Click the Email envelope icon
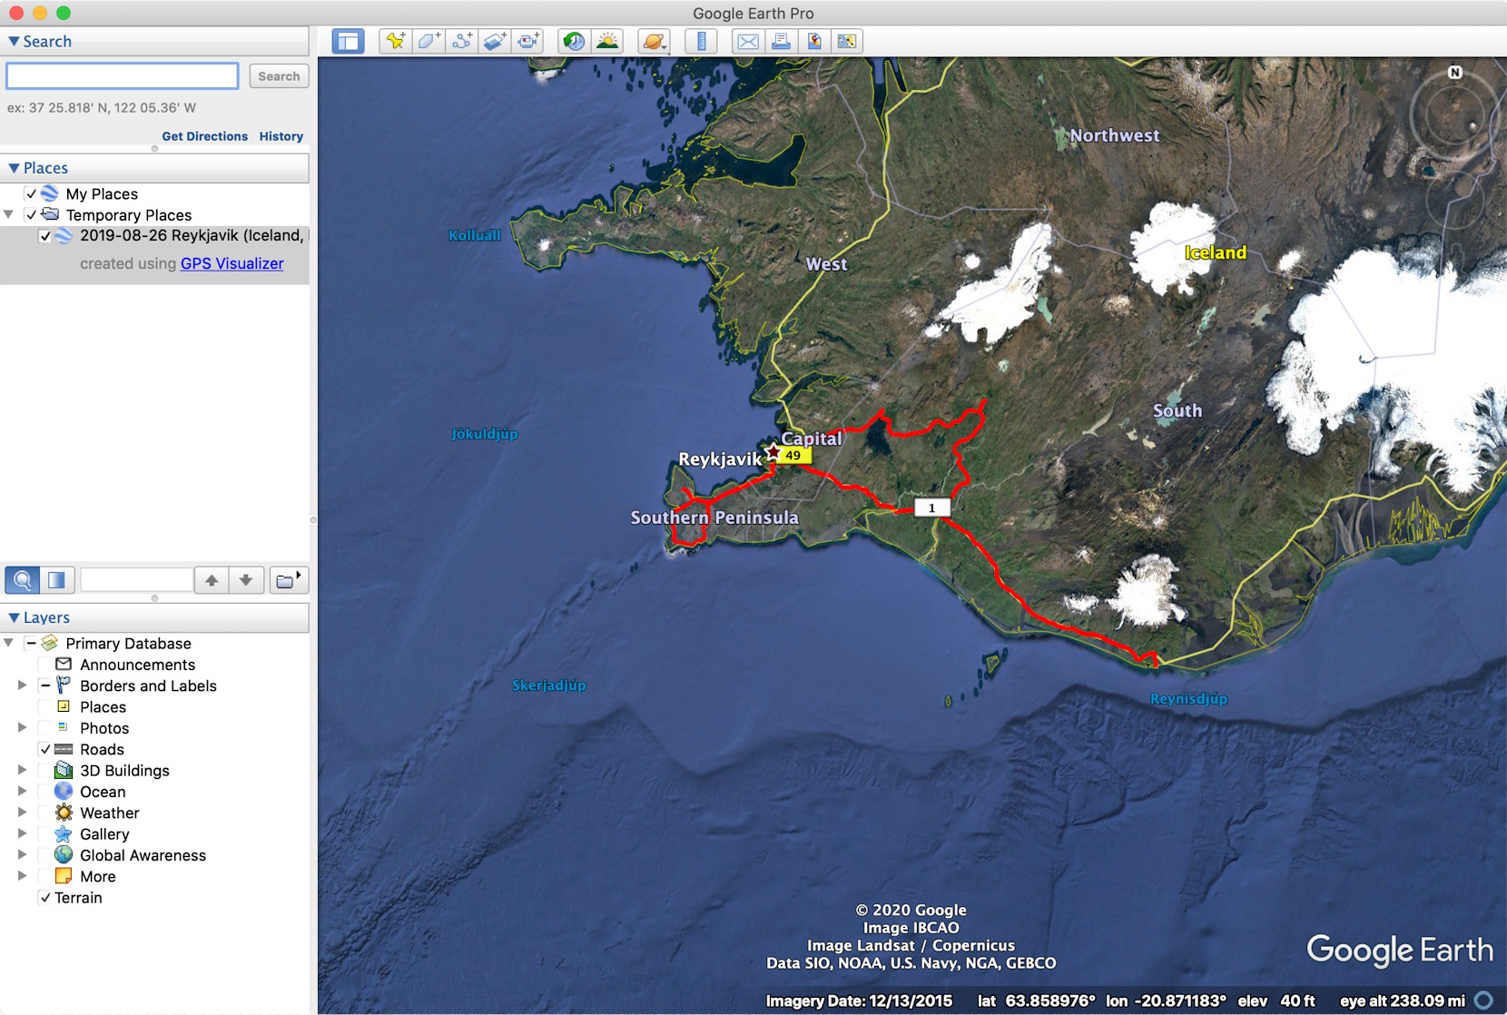Image resolution: width=1507 pixels, height=1015 pixels. [748, 42]
